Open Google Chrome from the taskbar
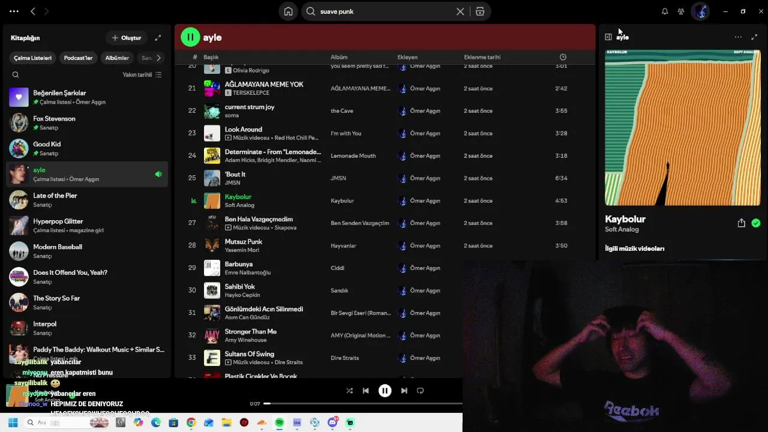The width and height of the screenshot is (768, 432). (191, 423)
